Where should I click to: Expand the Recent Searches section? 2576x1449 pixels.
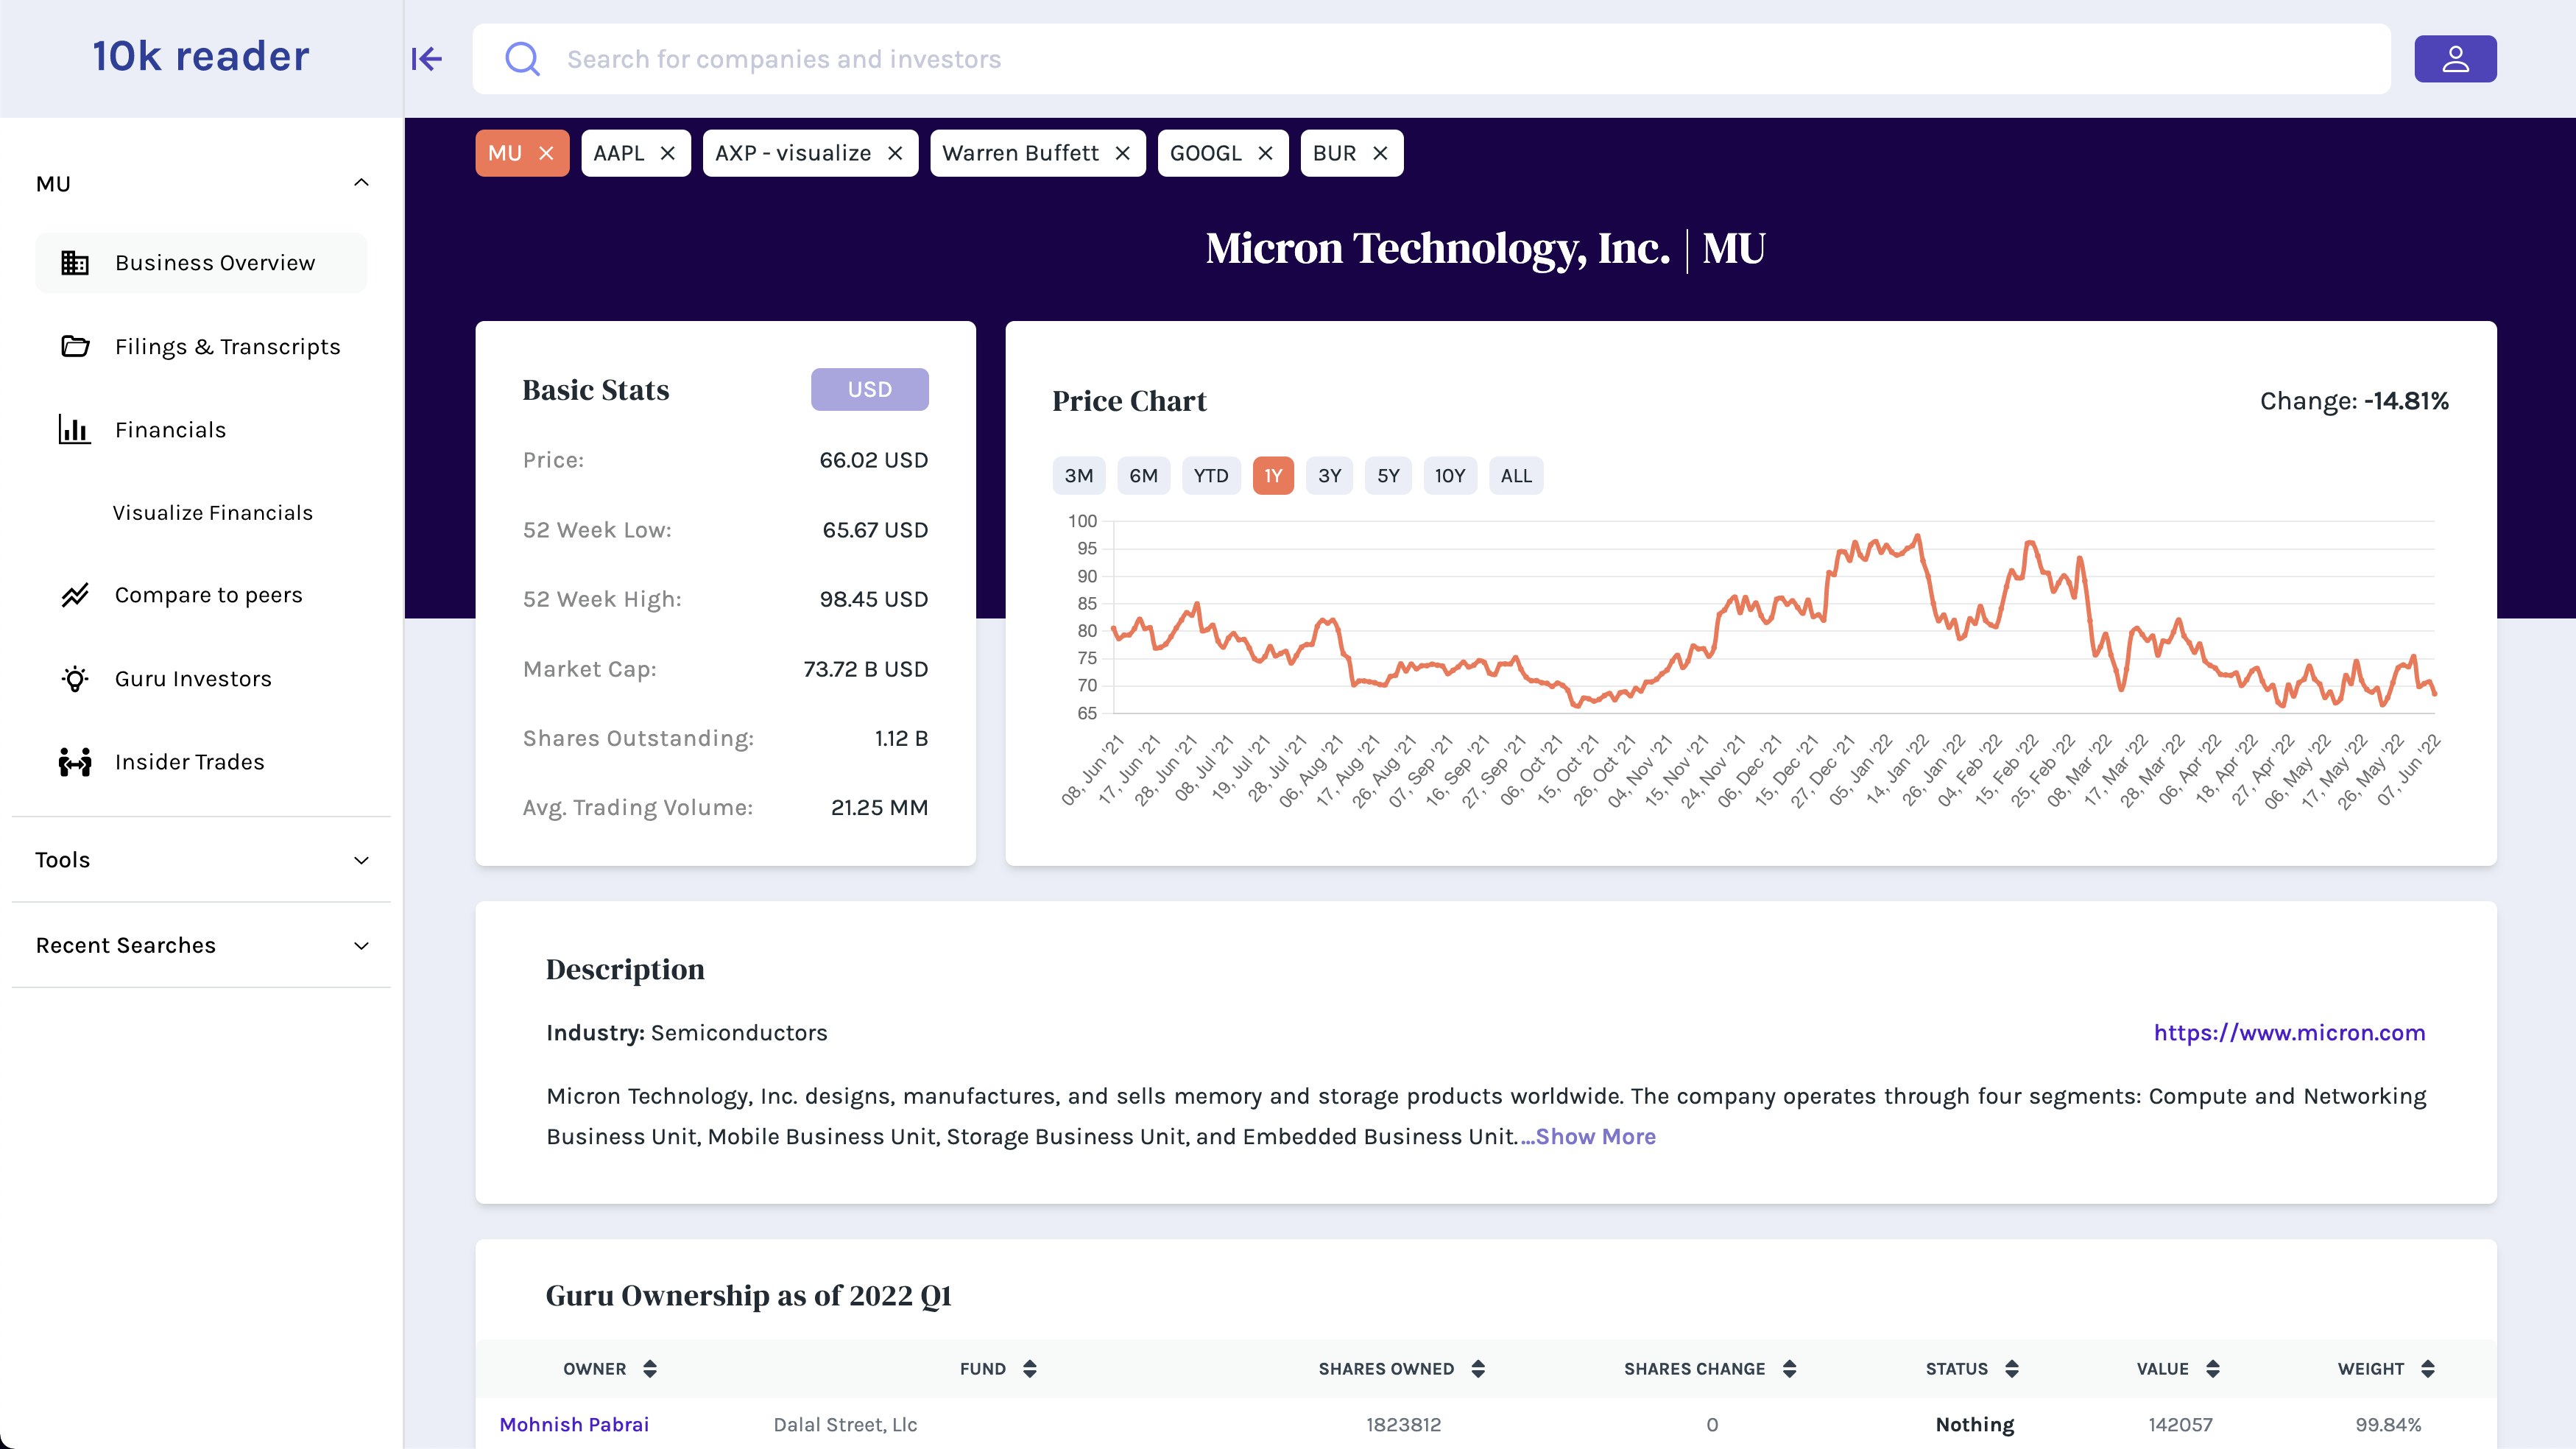tap(362, 946)
